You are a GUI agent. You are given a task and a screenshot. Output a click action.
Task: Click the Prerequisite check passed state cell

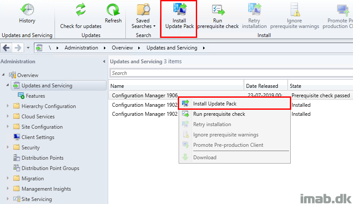pyautogui.click(x=321, y=96)
